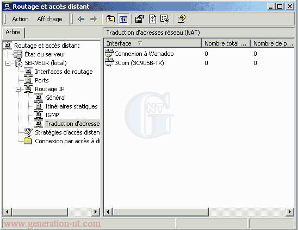The width and height of the screenshot is (298, 230).
Task: Click the list pane horizontal scroll thumb
Action: pos(160,212)
